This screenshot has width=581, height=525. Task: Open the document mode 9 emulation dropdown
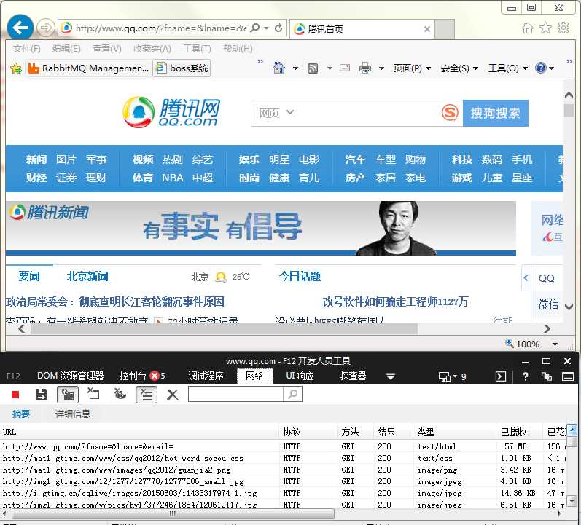click(452, 376)
